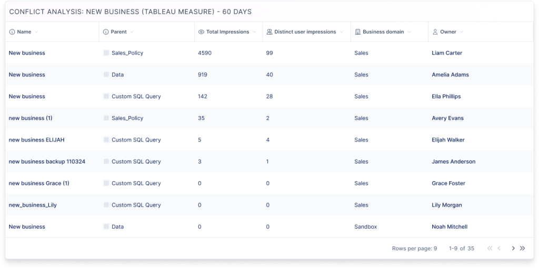
Task: Click the person icon in Owner header
Action: [x=434, y=32]
